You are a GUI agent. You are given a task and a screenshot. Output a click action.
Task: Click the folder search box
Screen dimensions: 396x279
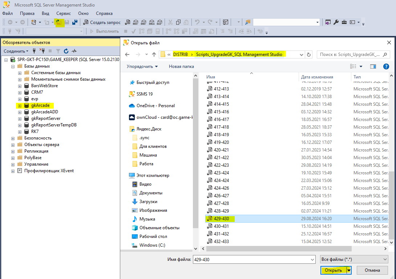tap(353, 54)
